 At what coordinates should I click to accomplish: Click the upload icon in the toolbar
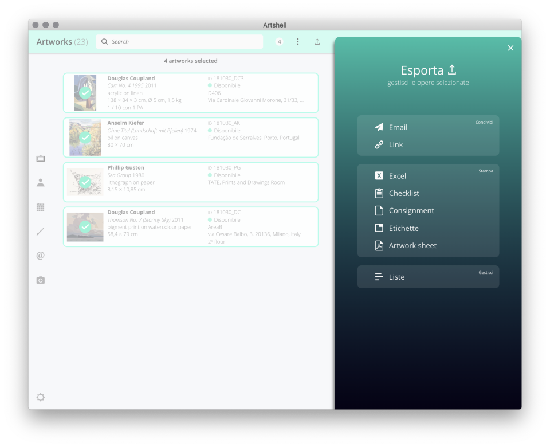[x=317, y=41]
